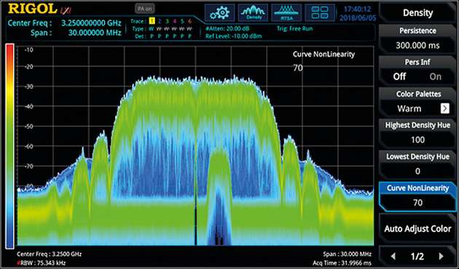The width and height of the screenshot is (459, 269).
Task: Click the RIGOL logo
Action: click(x=32, y=9)
